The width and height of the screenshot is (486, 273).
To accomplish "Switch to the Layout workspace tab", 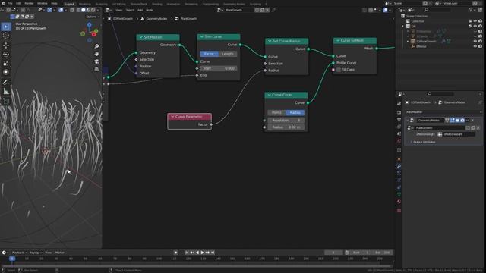I will [69, 4].
